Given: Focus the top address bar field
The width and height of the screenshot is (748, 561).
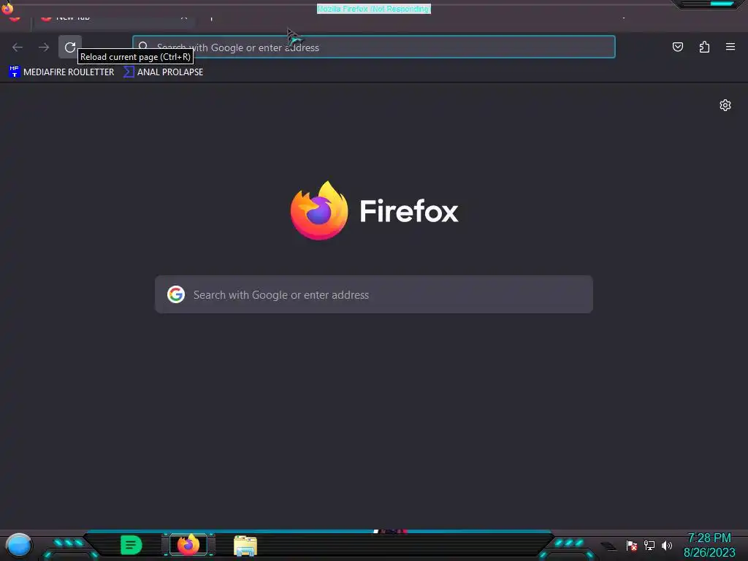Looking at the screenshot, I should pos(374,47).
